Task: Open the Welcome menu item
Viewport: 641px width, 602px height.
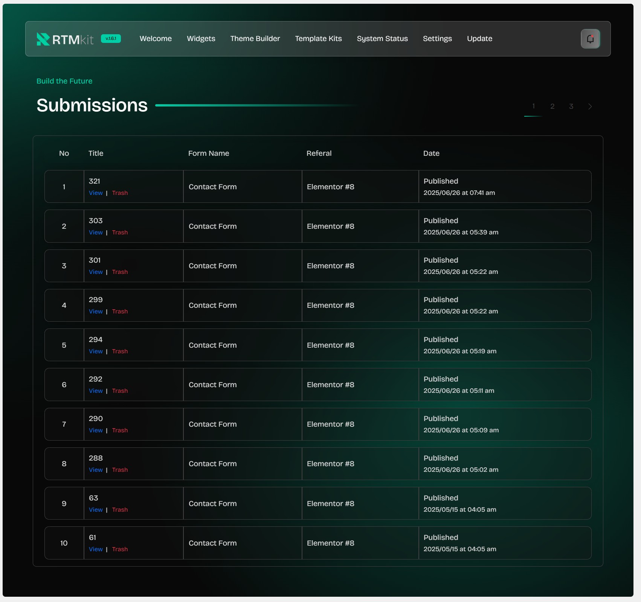Action: pyautogui.click(x=156, y=39)
